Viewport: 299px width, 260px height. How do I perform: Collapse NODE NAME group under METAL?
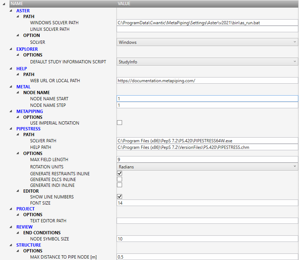point(18,93)
